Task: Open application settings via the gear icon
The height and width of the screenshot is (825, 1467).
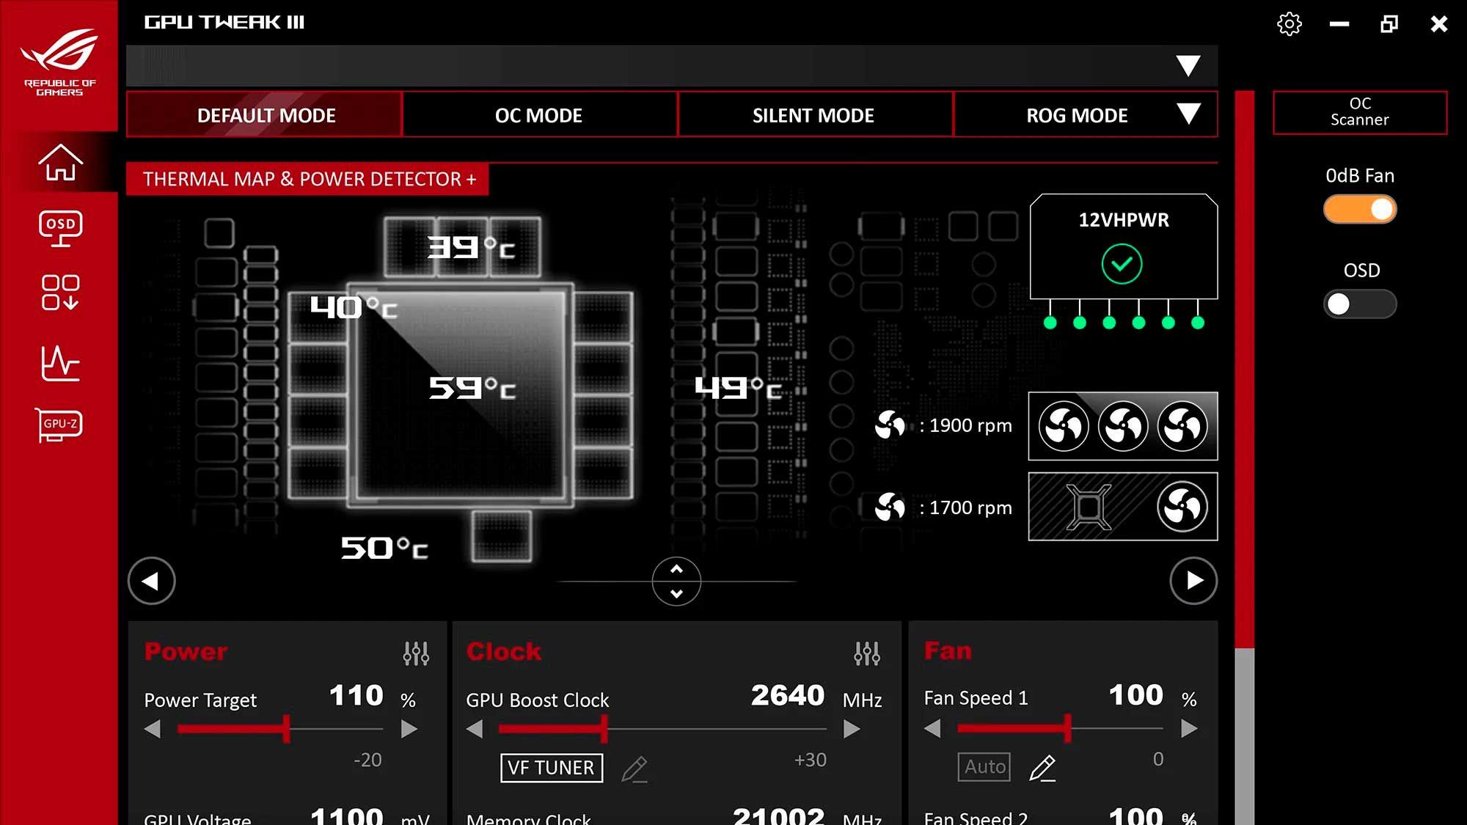Action: point(1289,24)
